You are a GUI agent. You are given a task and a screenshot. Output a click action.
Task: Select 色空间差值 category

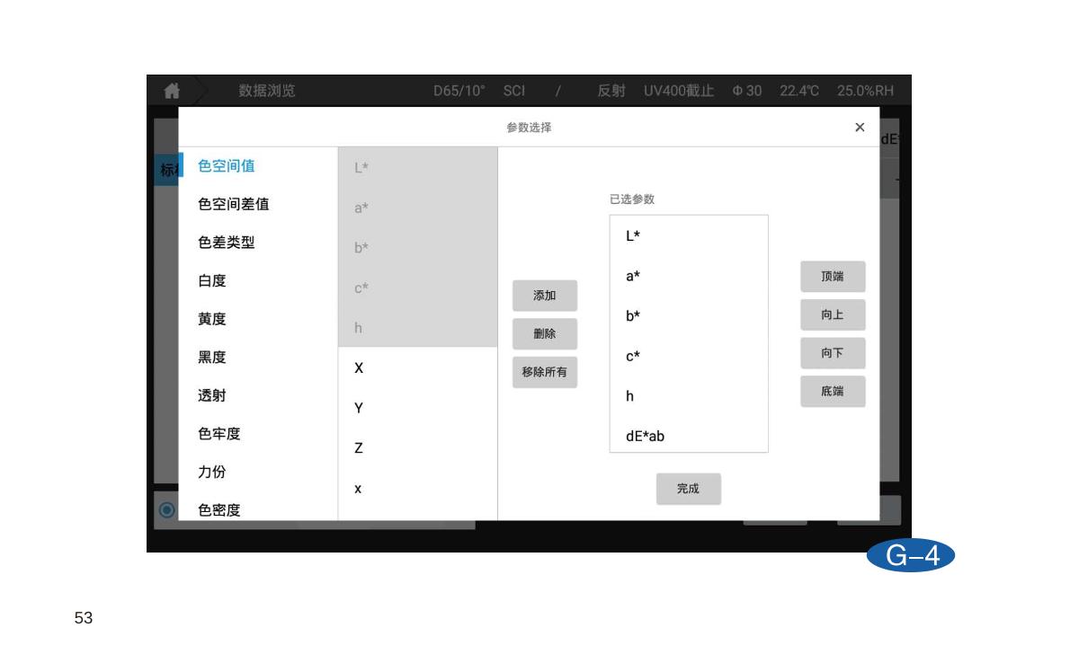233,204
